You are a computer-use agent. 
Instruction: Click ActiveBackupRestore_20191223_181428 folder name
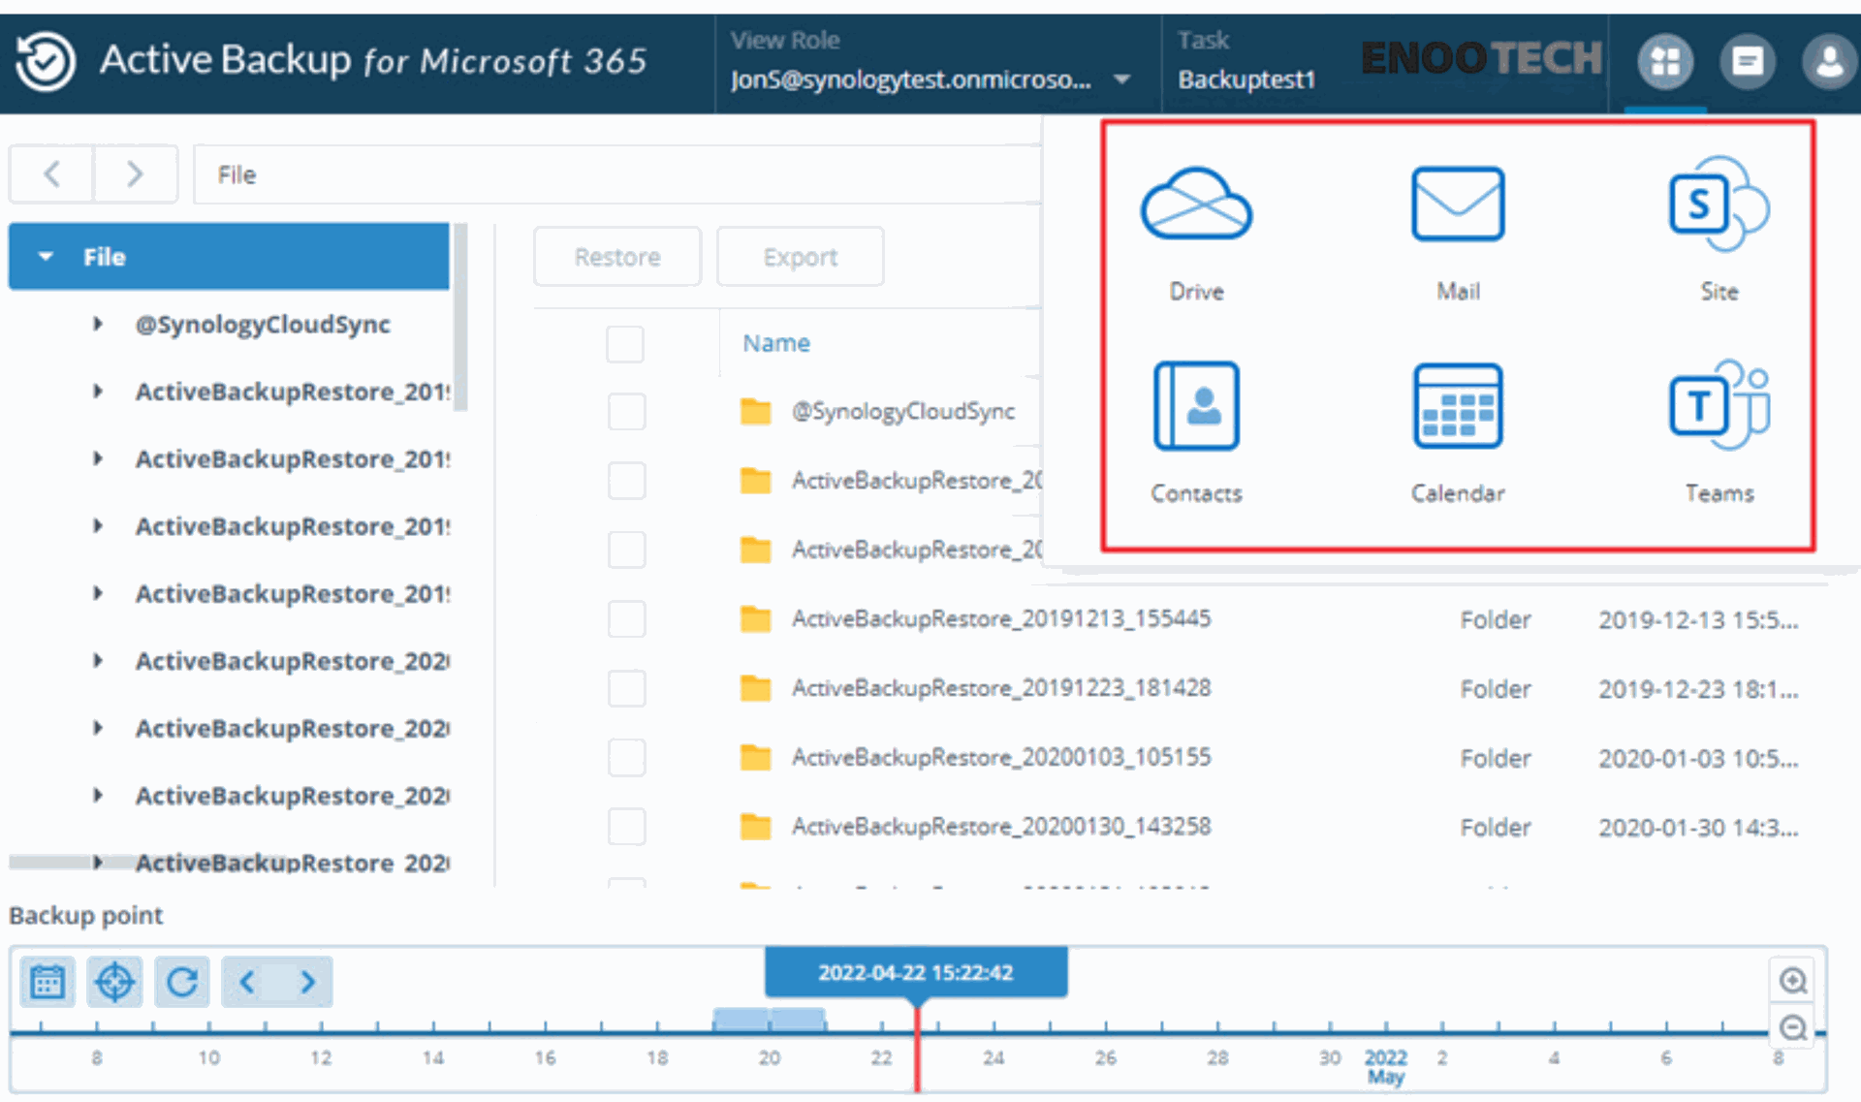pyautogui.click(x=1001, y=688)
